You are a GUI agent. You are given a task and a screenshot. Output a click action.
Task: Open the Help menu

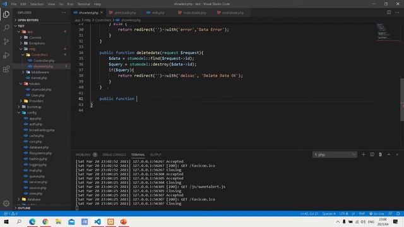(x=97, y=4)
